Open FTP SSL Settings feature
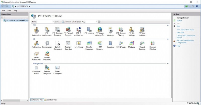The height and width of the screenshot is (105, 201). click(131, 32)
